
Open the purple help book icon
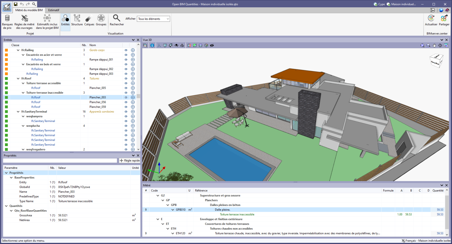point(447,10)
